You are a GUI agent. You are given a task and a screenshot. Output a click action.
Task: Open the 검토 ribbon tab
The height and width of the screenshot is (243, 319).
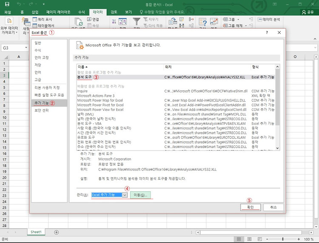(x=114, y=12)
